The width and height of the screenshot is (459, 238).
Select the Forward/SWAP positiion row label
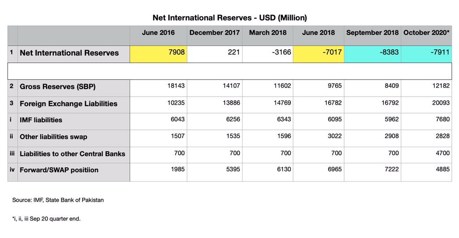[x=59, y=170]
